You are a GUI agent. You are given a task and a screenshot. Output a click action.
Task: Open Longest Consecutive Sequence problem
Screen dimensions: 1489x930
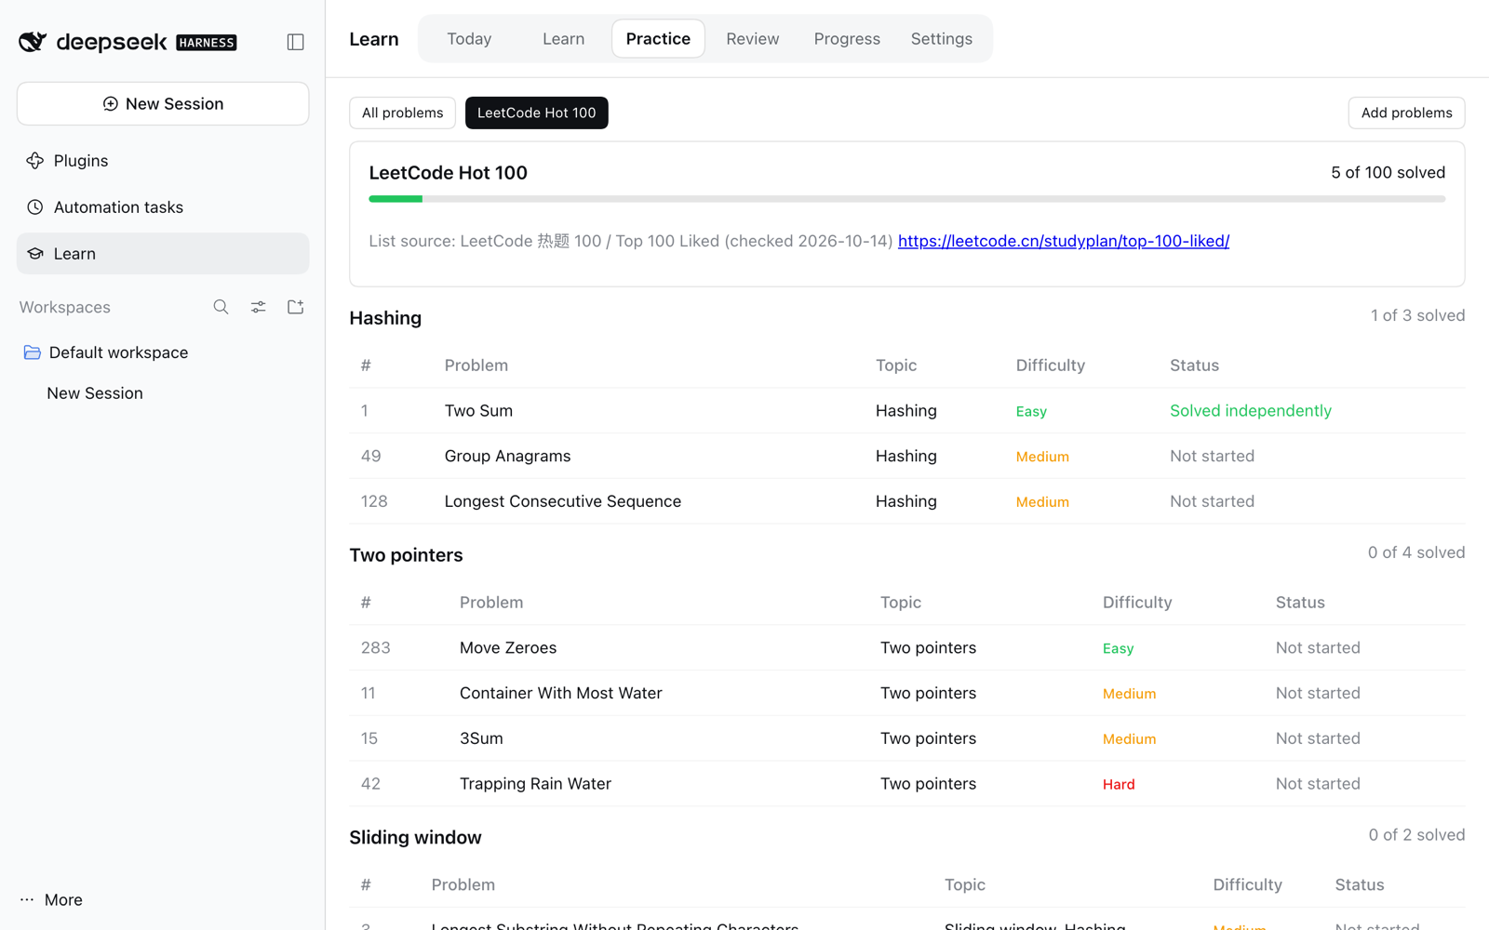tap(563, 501)
